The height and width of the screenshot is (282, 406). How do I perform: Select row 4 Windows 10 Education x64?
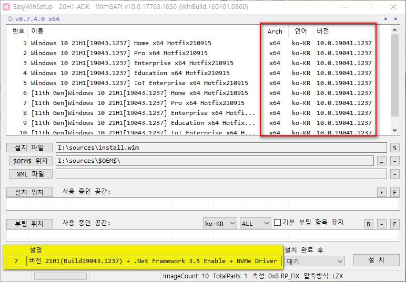[191, 73]
